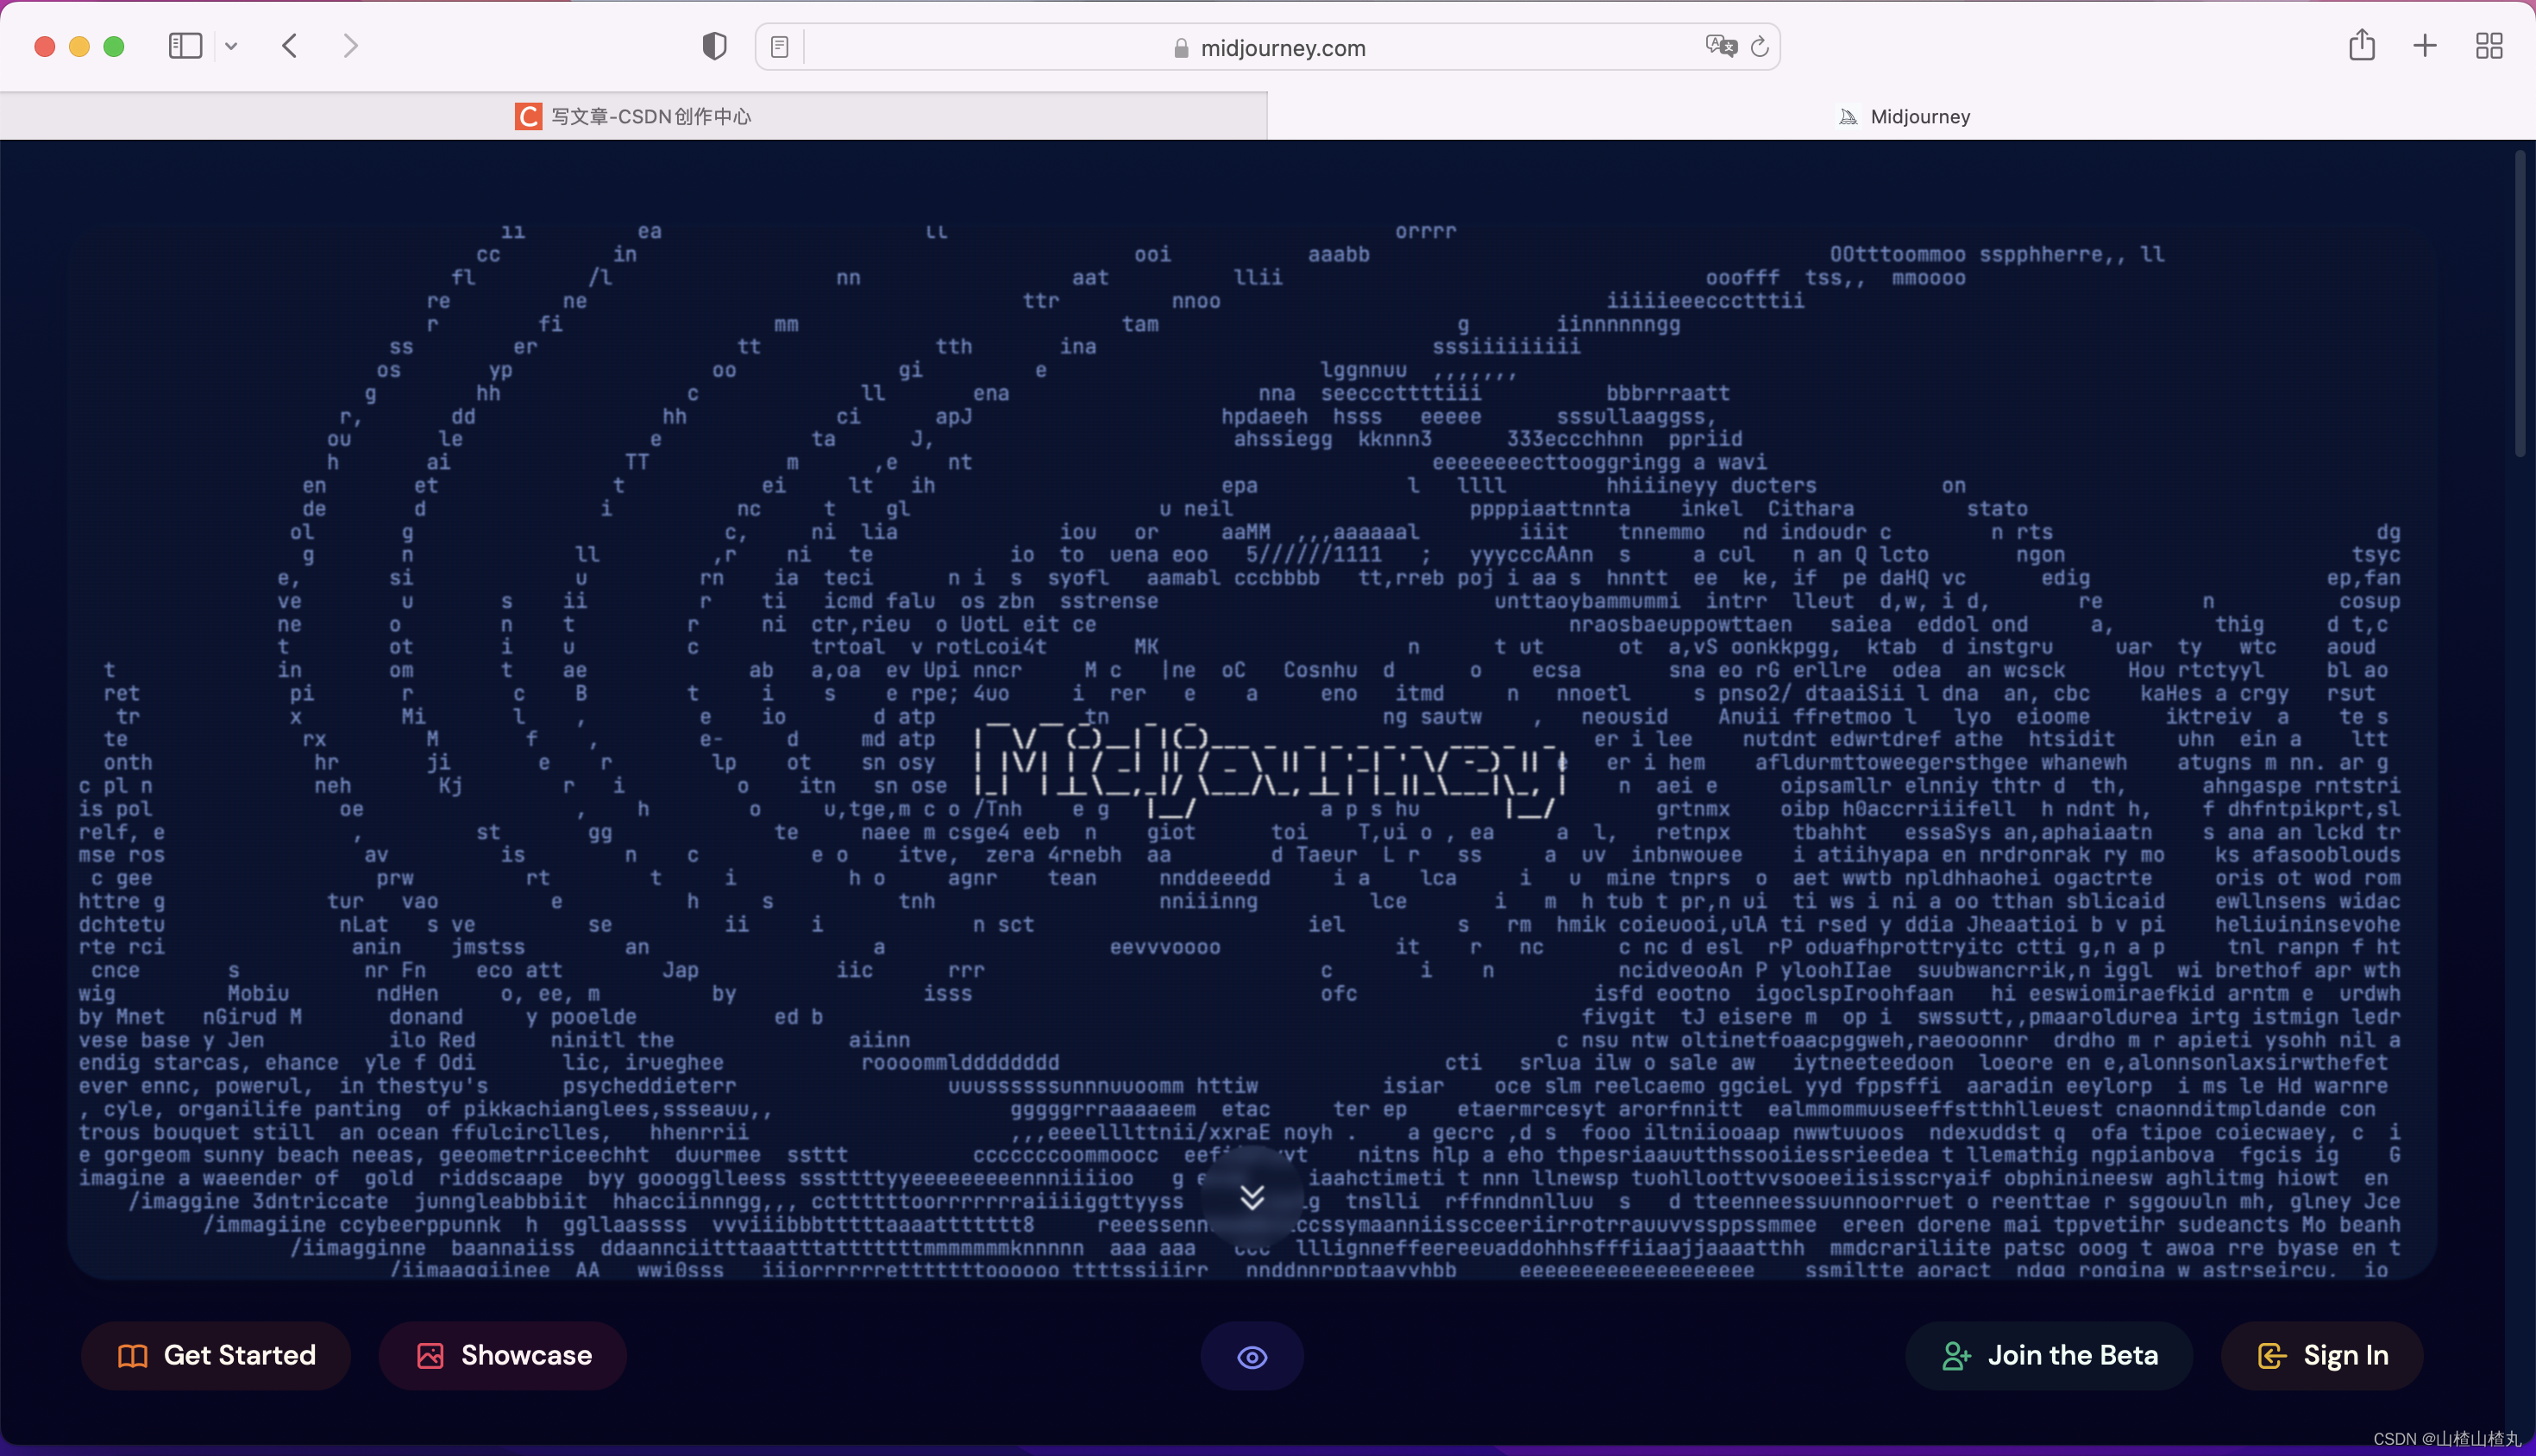Open a new tab with plus icon
Screen dimensions: 2536x1456
[x=2425, y=46]
